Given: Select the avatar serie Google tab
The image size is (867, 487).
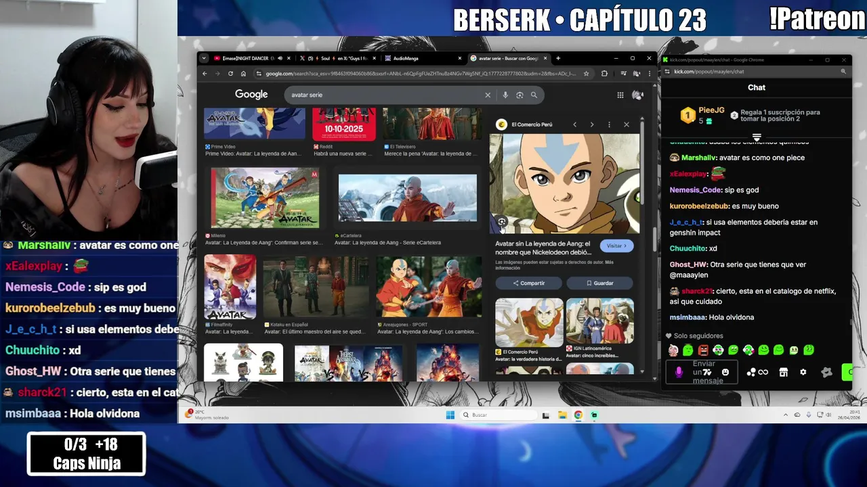Looking at the screenshot, I should pyautogui.click(x=508, y=58).
